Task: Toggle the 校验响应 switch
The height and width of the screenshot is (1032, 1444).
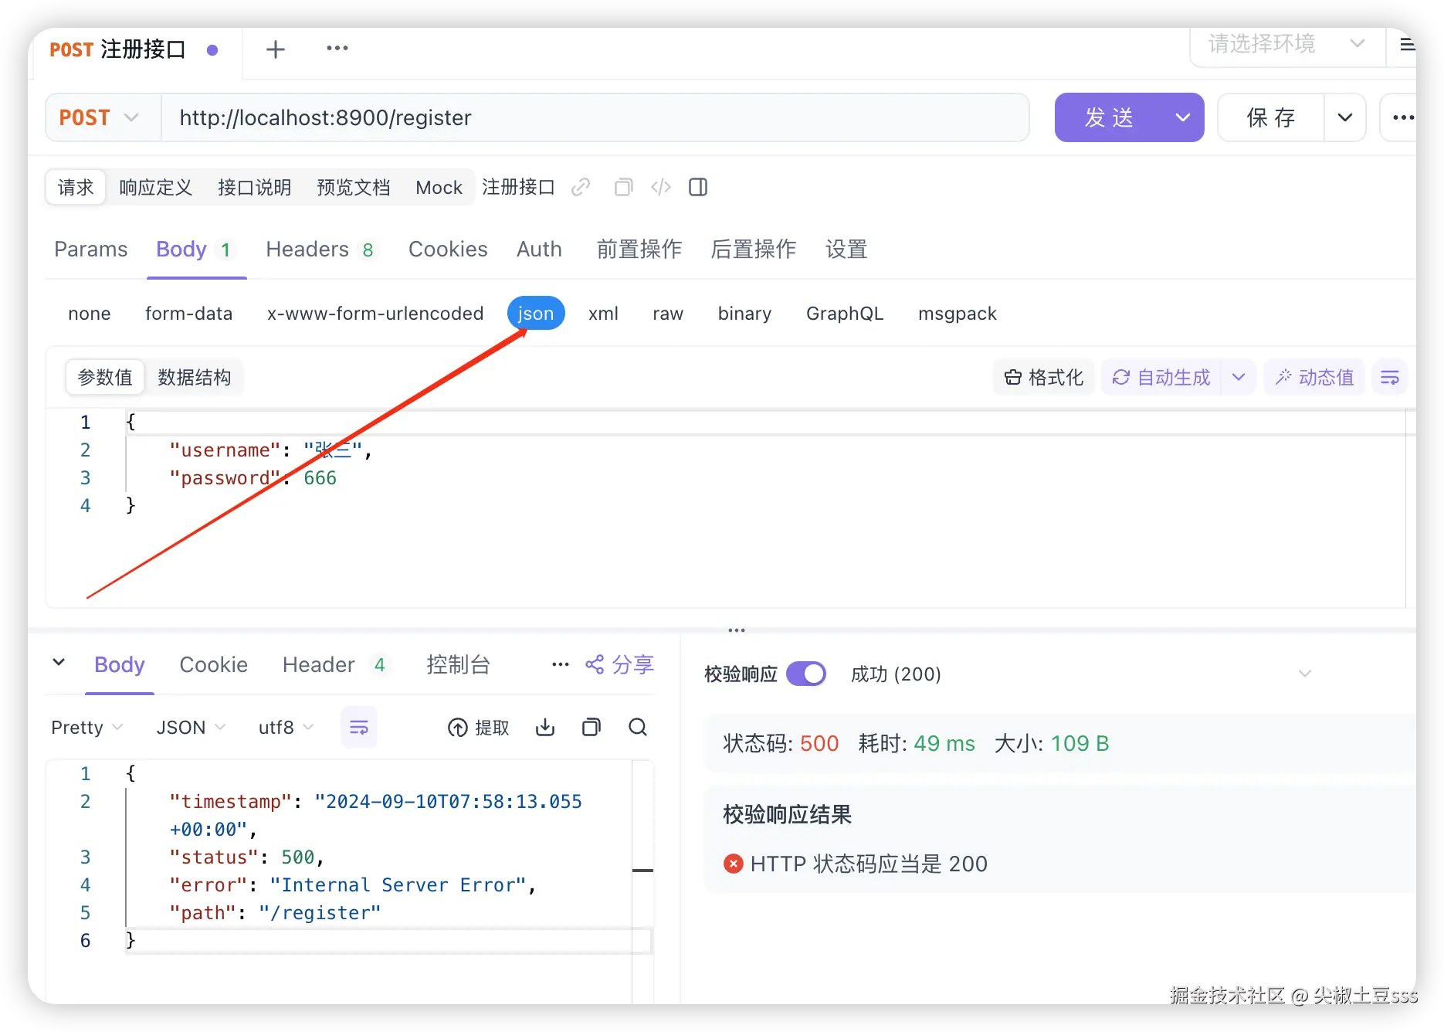Action: 806,674
